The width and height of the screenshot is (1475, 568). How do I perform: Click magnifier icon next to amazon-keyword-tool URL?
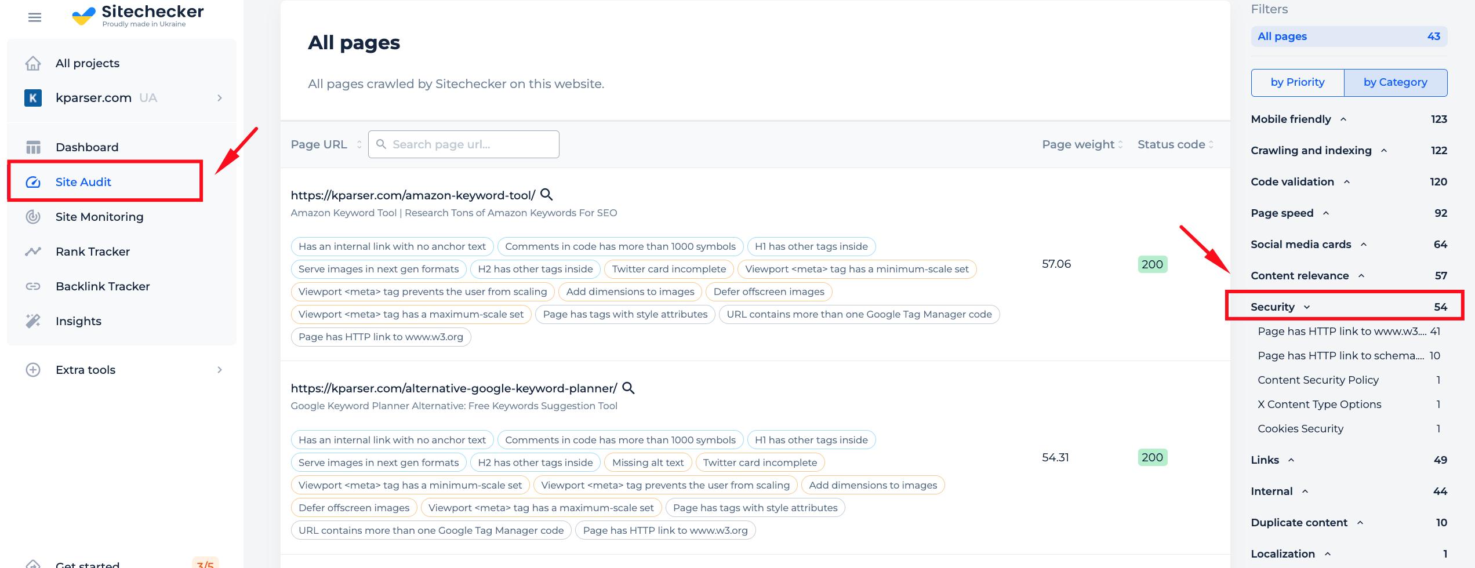(546, 195)
